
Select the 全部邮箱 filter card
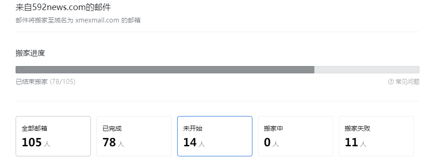[53, 136]
